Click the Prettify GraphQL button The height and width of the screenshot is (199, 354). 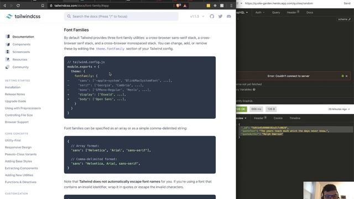[x=244, y=101]
